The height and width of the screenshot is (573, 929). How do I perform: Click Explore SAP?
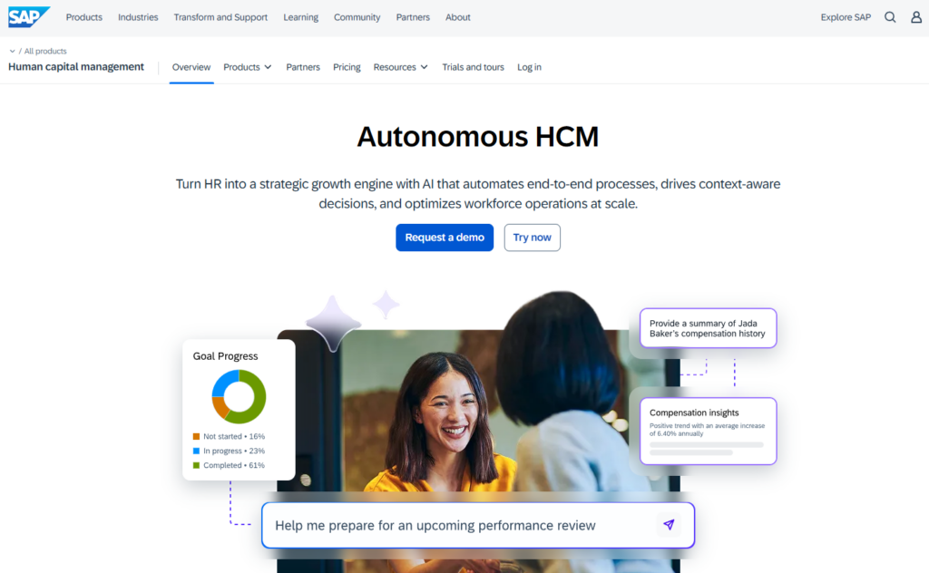click(846, 17)
